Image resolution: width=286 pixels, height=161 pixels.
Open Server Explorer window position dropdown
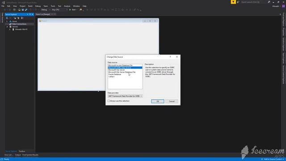[x=28, y=14]
